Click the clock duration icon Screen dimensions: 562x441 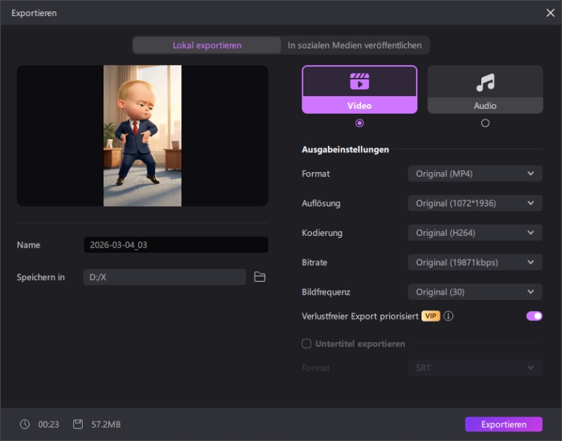point(25,424)
